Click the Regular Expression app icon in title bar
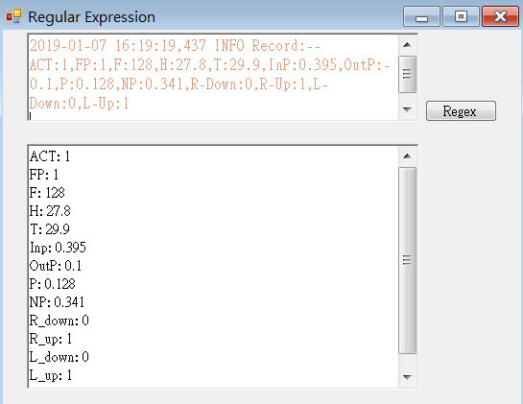 click(13, 16)
